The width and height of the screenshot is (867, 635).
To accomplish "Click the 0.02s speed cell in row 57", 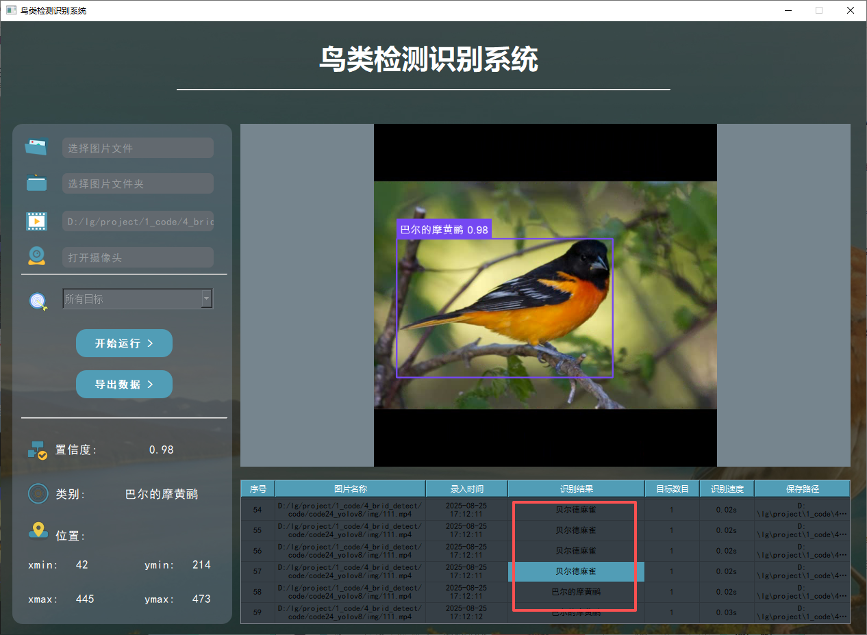I will (x=727, y=571).
